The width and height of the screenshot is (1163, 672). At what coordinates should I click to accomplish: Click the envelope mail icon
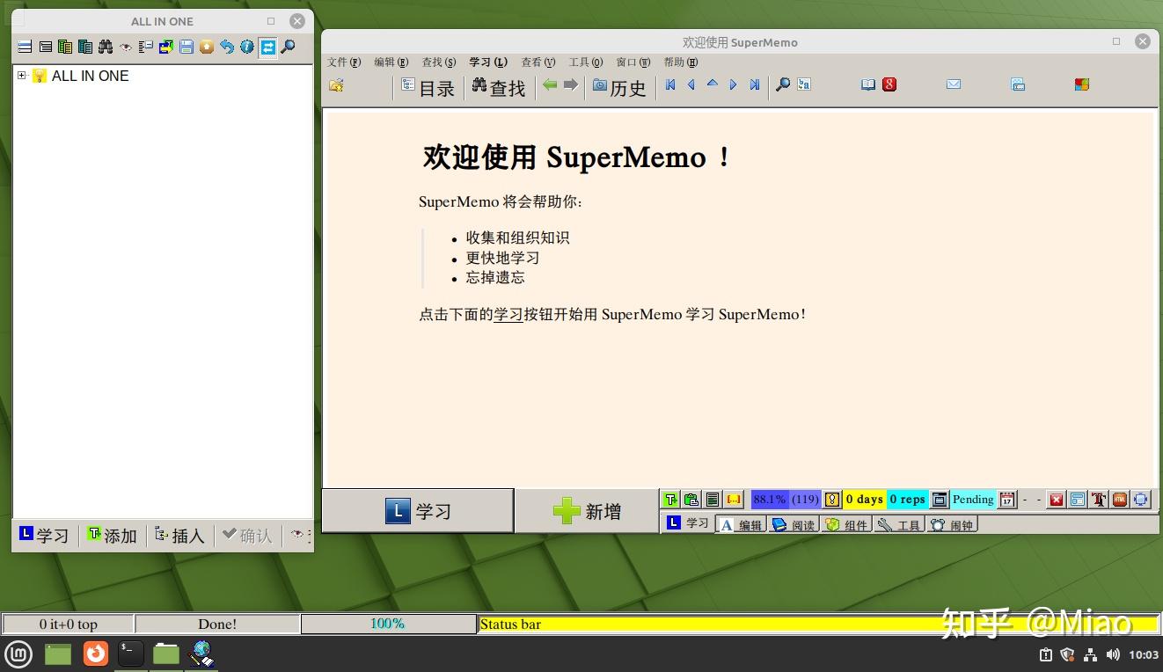(954, 85)
